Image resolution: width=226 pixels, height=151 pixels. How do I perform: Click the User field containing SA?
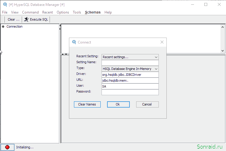click(130, 86)
